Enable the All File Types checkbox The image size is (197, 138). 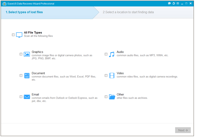click(13, 35)
